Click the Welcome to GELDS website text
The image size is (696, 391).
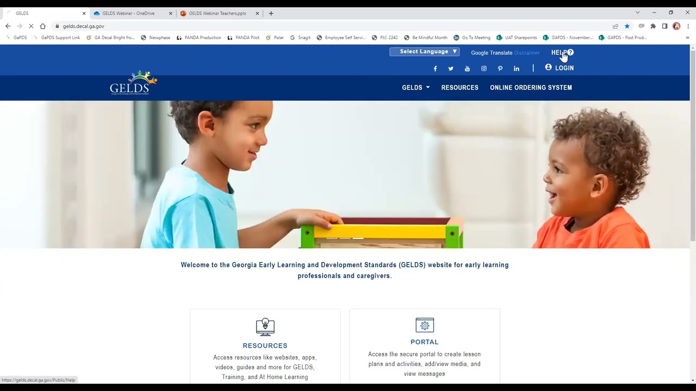tap(345, 270)
